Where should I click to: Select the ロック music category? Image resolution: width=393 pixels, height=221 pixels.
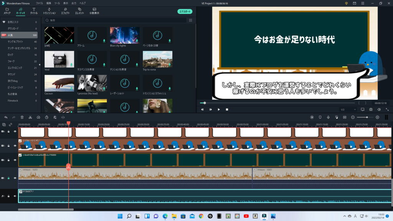[19, 54]
